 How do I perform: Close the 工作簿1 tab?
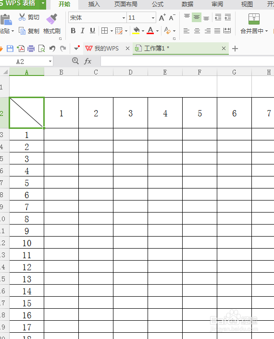click(224, 49)
